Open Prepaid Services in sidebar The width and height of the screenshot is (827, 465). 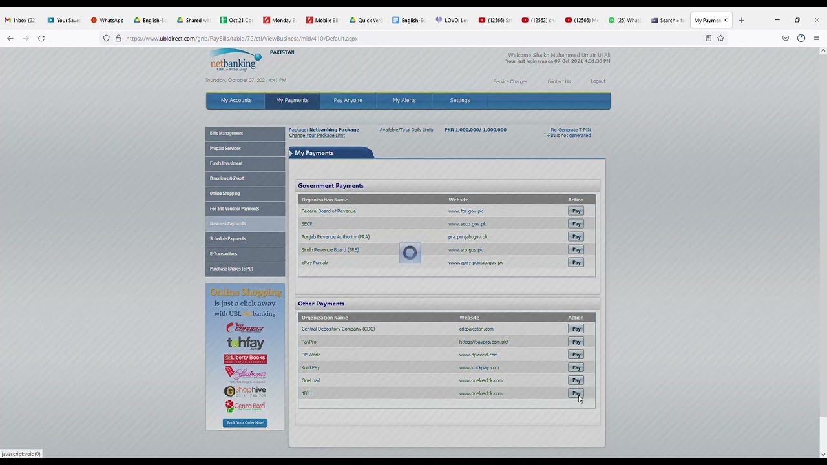[x=245, y=148]
